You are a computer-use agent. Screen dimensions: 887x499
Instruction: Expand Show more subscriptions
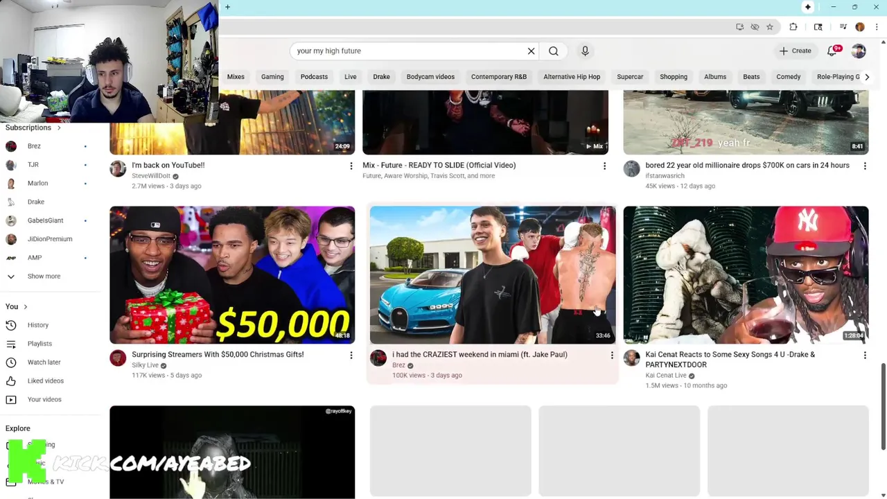click(45, 277)
